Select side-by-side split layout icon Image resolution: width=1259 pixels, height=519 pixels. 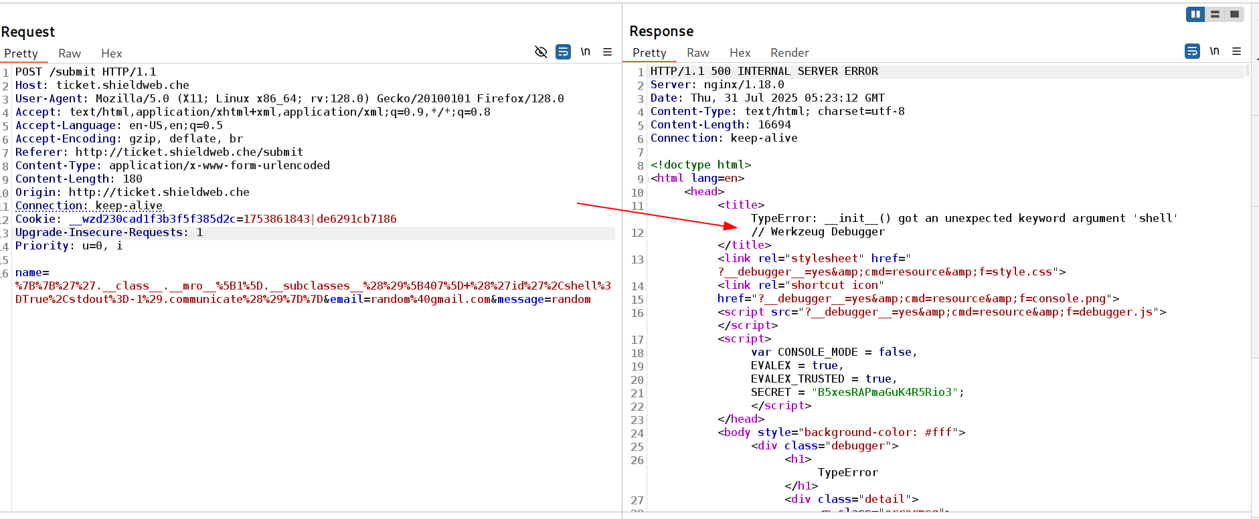(x=1195, y=14)
